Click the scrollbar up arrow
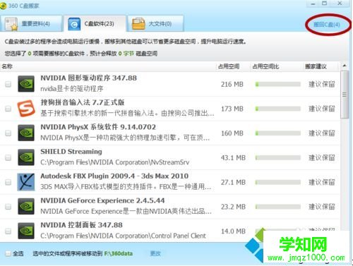This screenshot has width=353, height=266. (x=345, y=66)
